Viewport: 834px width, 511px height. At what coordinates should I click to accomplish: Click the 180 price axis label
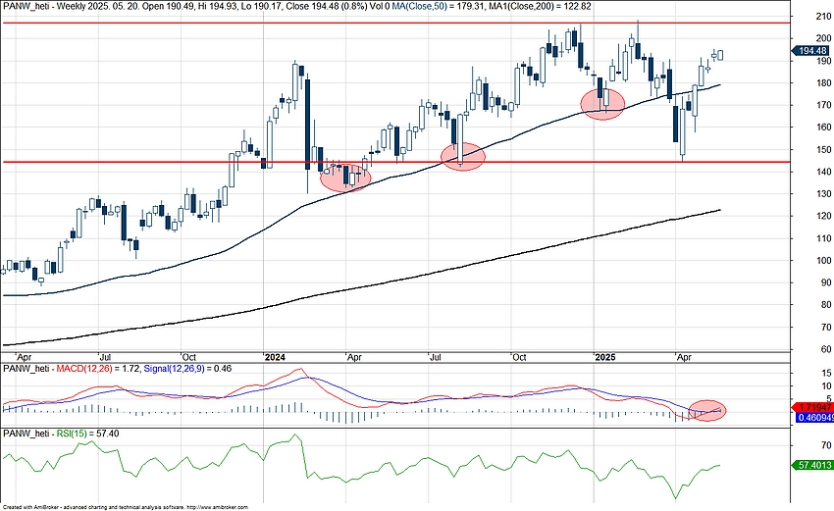point(823,82)
